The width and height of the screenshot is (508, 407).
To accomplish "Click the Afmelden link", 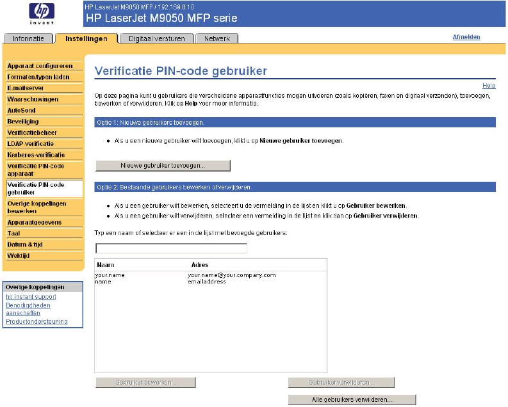I will coord(466,37).
